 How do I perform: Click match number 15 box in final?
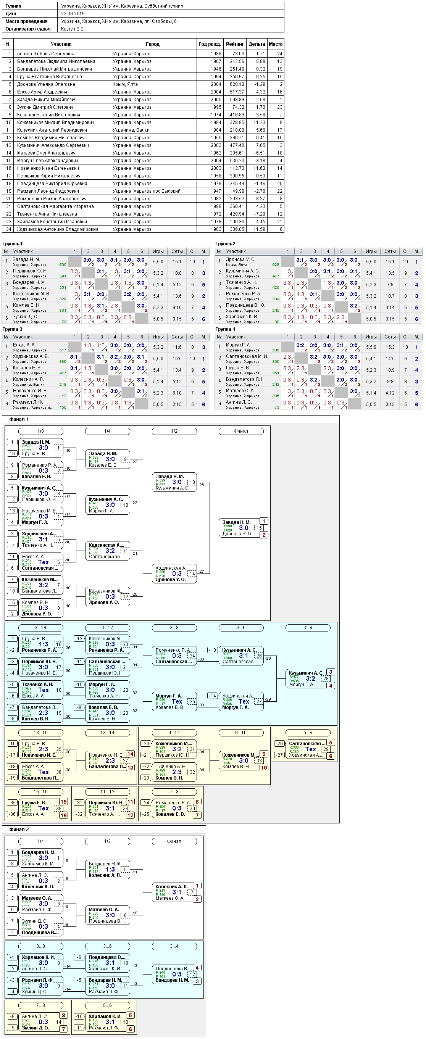[259, 528]
